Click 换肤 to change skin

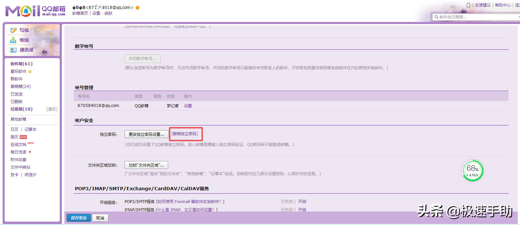[108, 13]
